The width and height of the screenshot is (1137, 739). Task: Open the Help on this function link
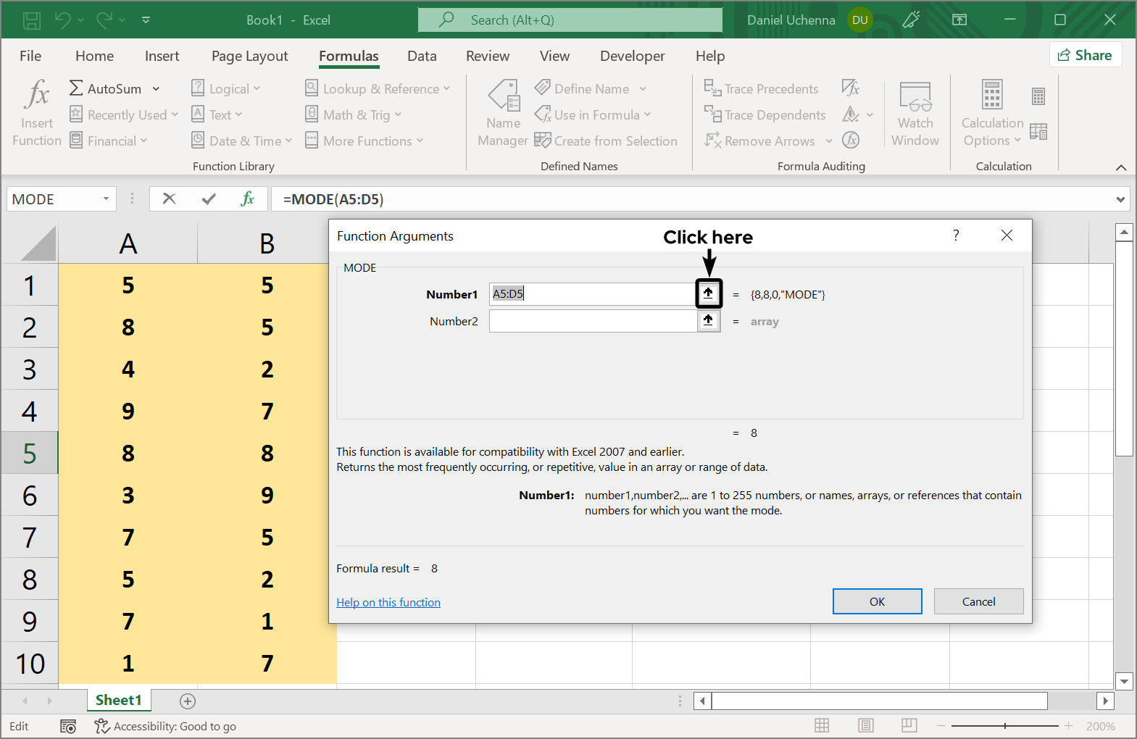tap(388, 602)
